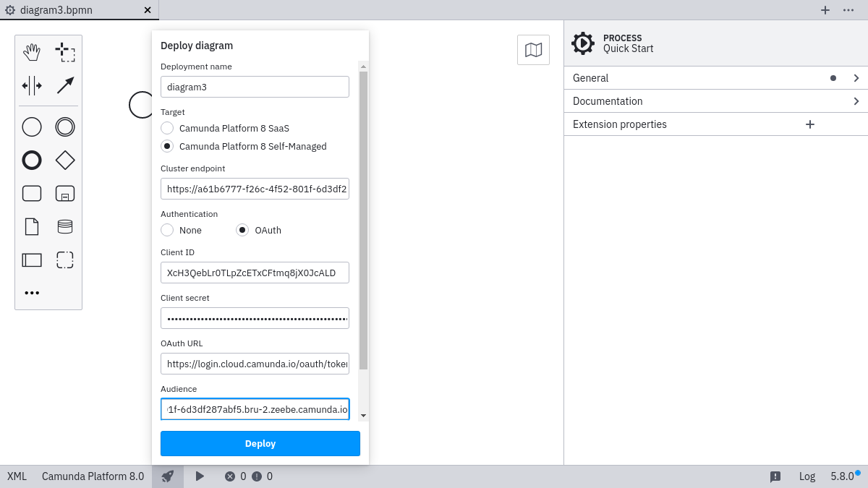Select the Hand tool in the palette

(32, 51)
